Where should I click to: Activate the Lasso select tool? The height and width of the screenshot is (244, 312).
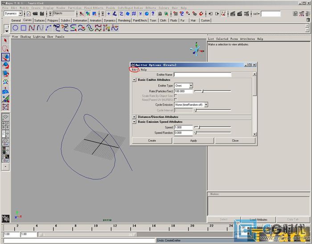click(x=5, y=49)
